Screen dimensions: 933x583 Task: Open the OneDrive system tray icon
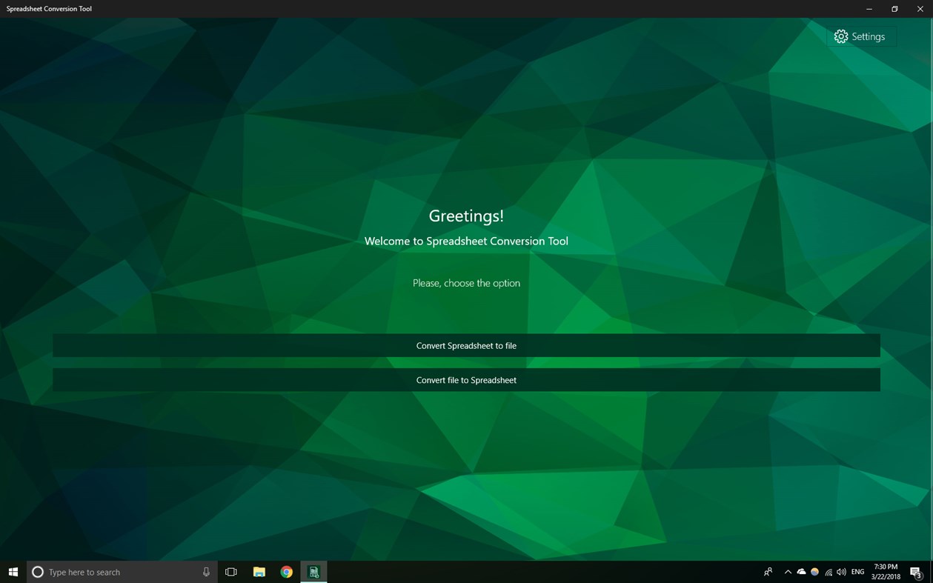click(x=800, y=571)
